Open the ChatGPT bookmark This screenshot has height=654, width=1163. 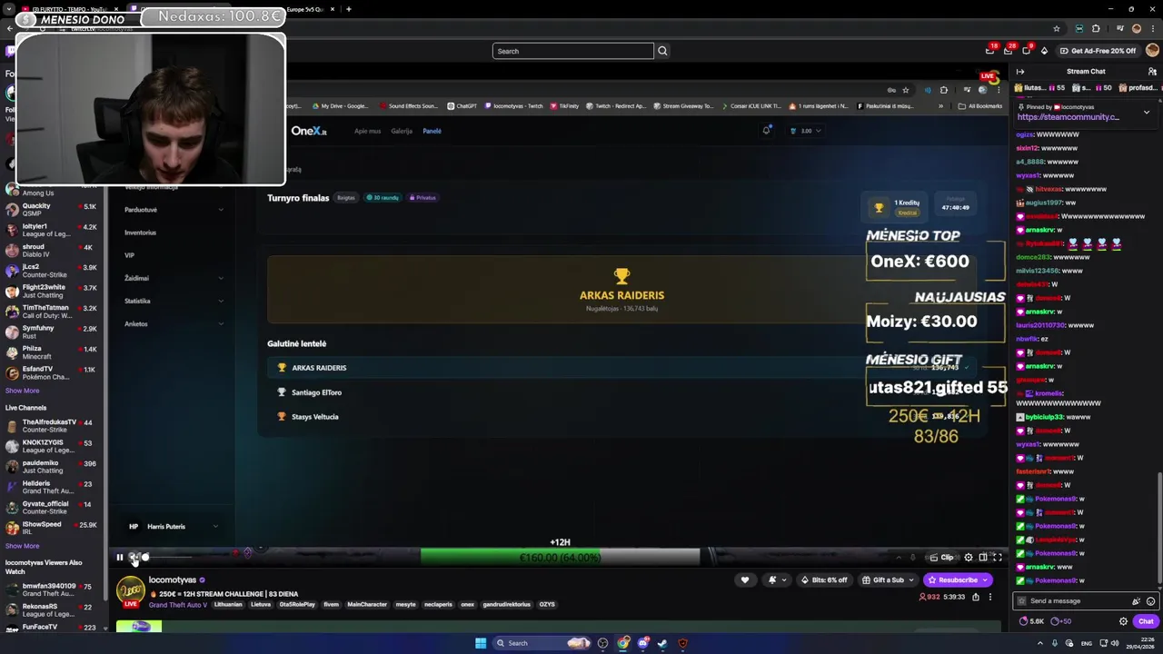click(x=462, y=106)
